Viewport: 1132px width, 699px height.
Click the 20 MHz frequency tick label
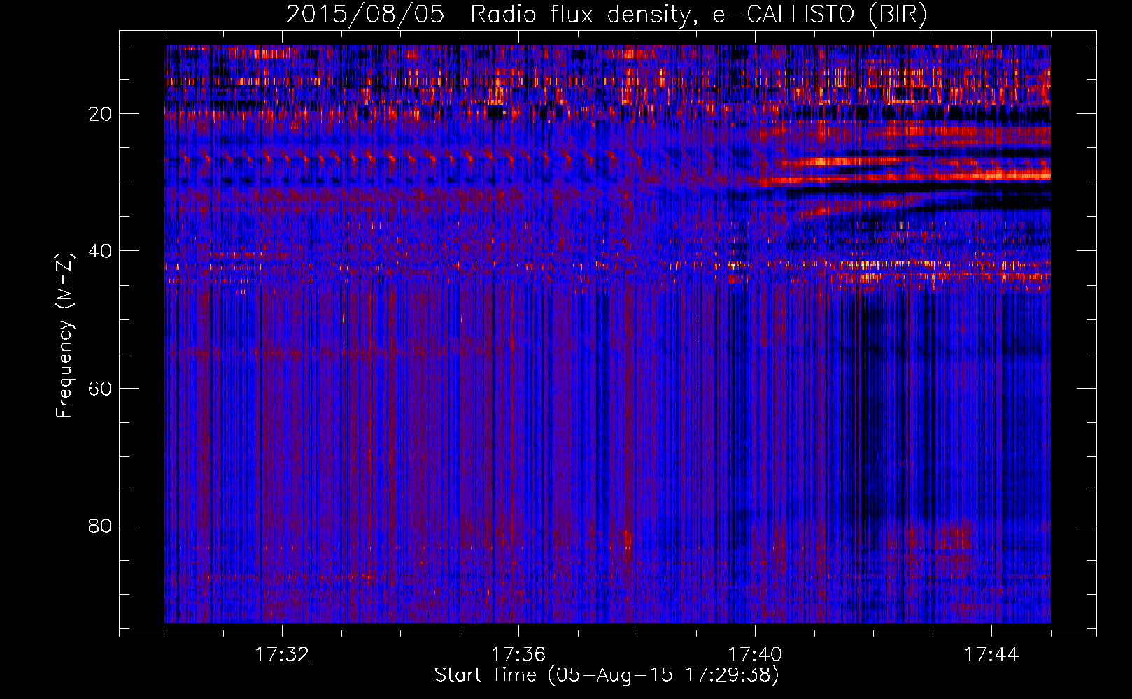100,114
